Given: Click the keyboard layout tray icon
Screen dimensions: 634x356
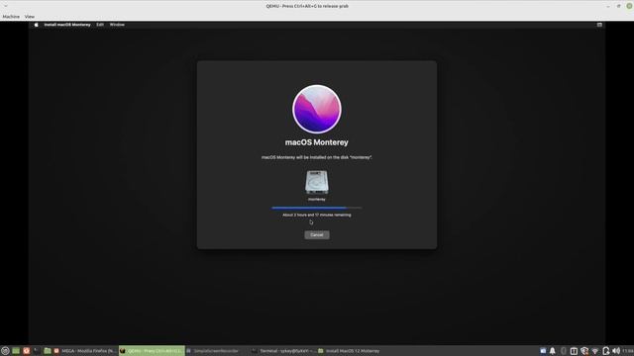Looking at the screenshot, I should tap(574, 351).
